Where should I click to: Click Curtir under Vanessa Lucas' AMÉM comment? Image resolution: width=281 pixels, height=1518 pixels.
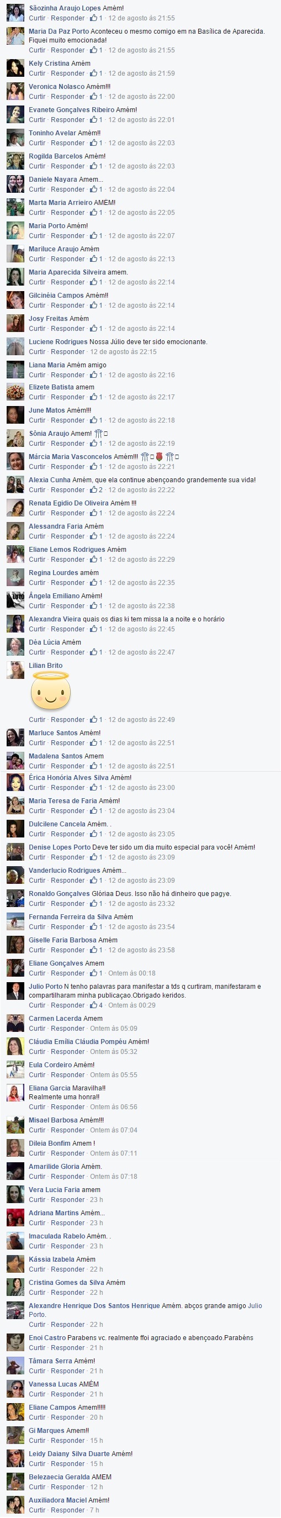(37, 1394)
